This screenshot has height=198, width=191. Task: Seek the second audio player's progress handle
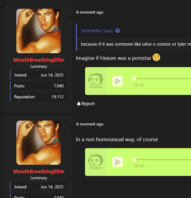click(x=134, y=160)
